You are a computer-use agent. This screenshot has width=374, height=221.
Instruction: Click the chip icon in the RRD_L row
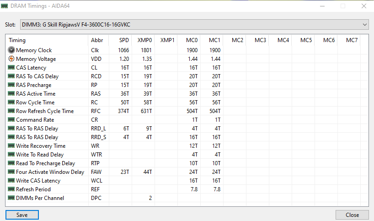click(11, 128)
